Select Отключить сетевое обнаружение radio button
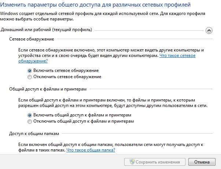221x169 pixels. pos(30,77)
